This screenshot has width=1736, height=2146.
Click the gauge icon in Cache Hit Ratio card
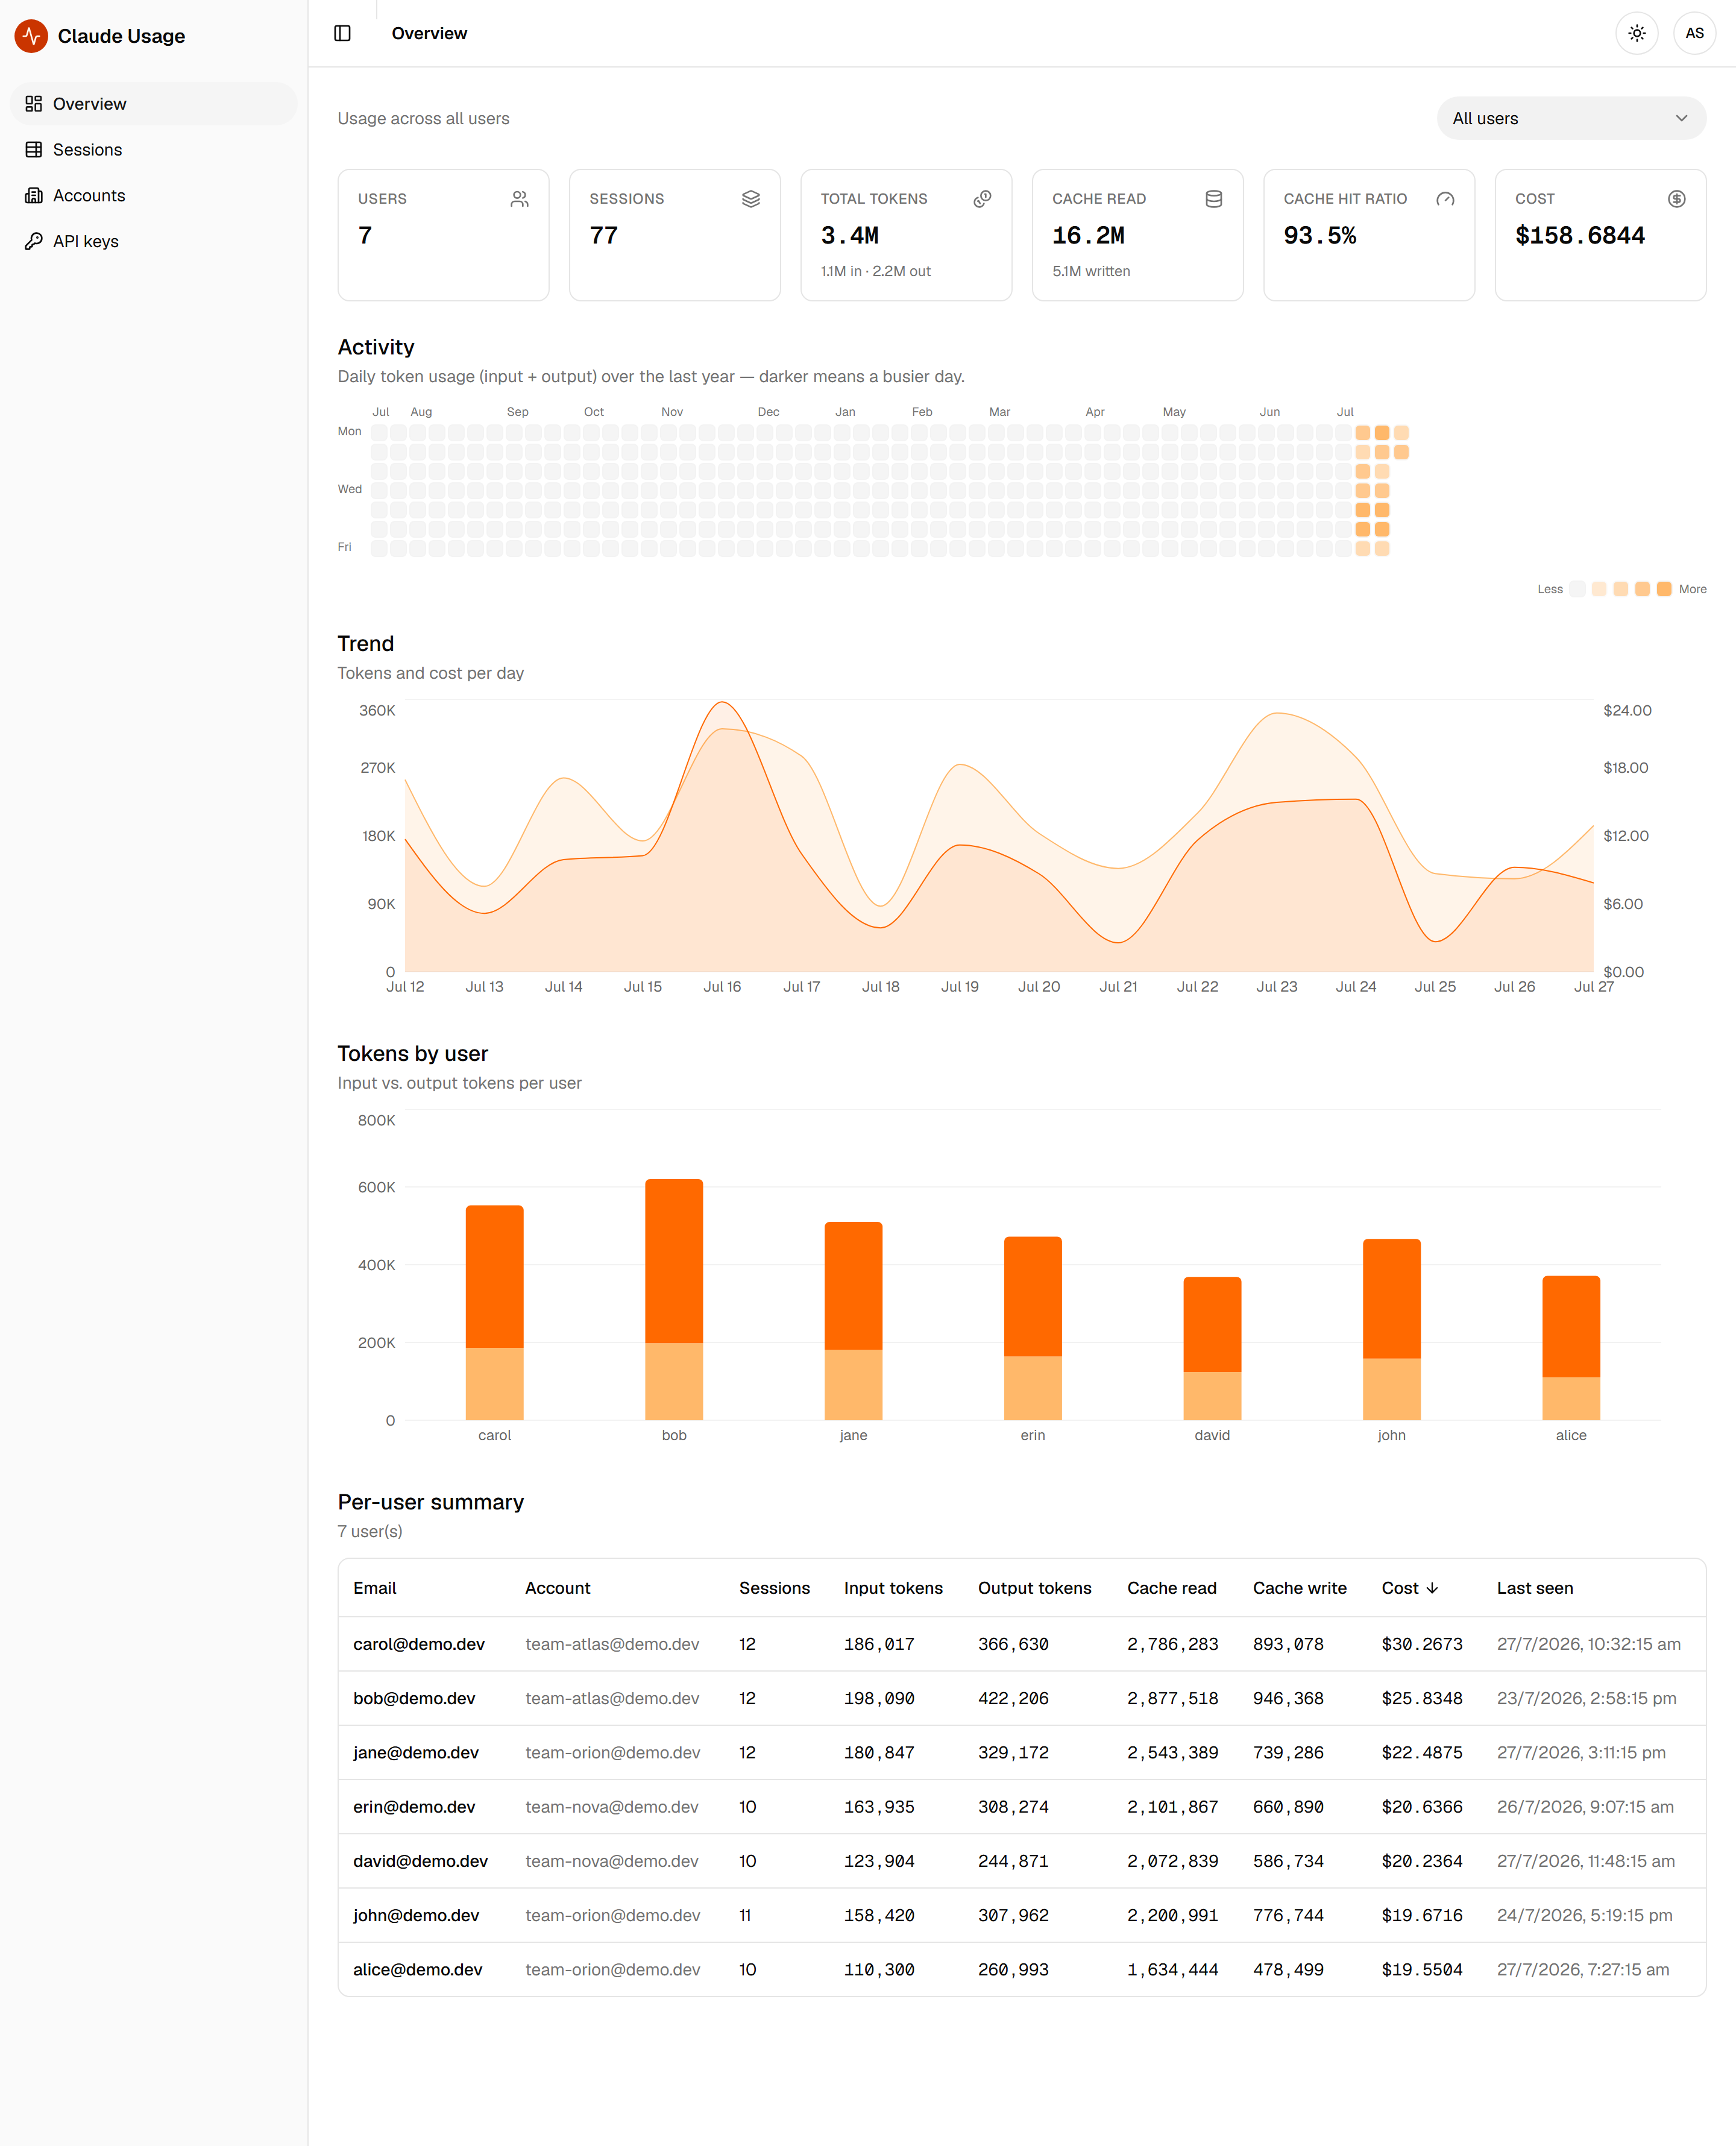1445,200
